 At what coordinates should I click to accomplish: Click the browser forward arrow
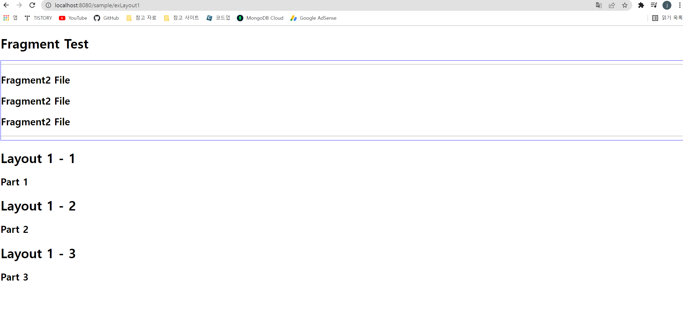[x=19, y=5]
